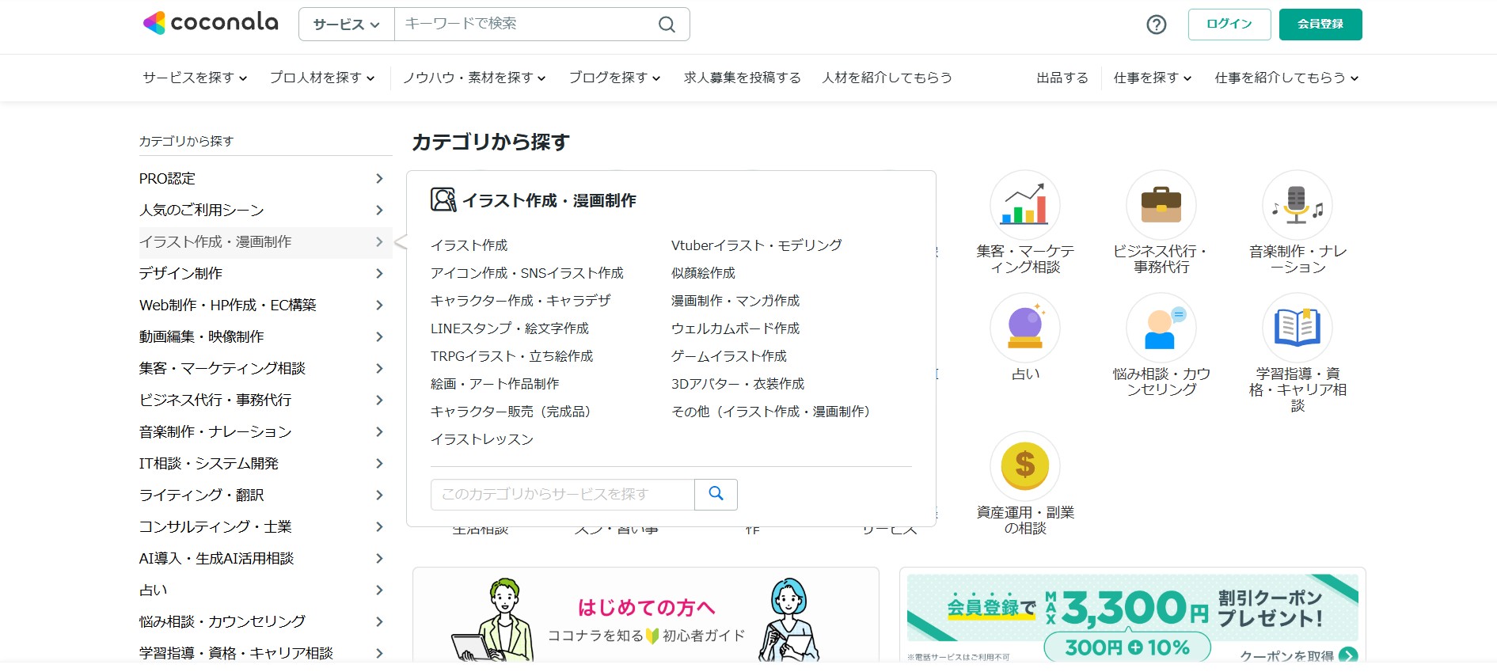Open Vtuberイラスト・モデリング link
Viewport: 1497px width, 672px height.
tap(757, 245)
